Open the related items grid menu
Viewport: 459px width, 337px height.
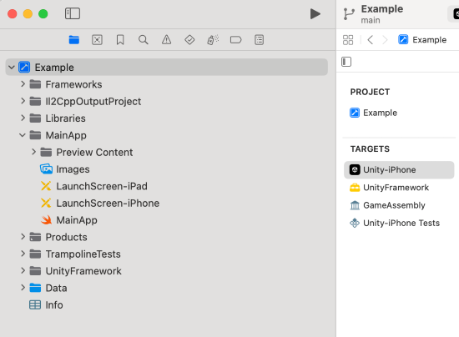(x=348, y=40)
